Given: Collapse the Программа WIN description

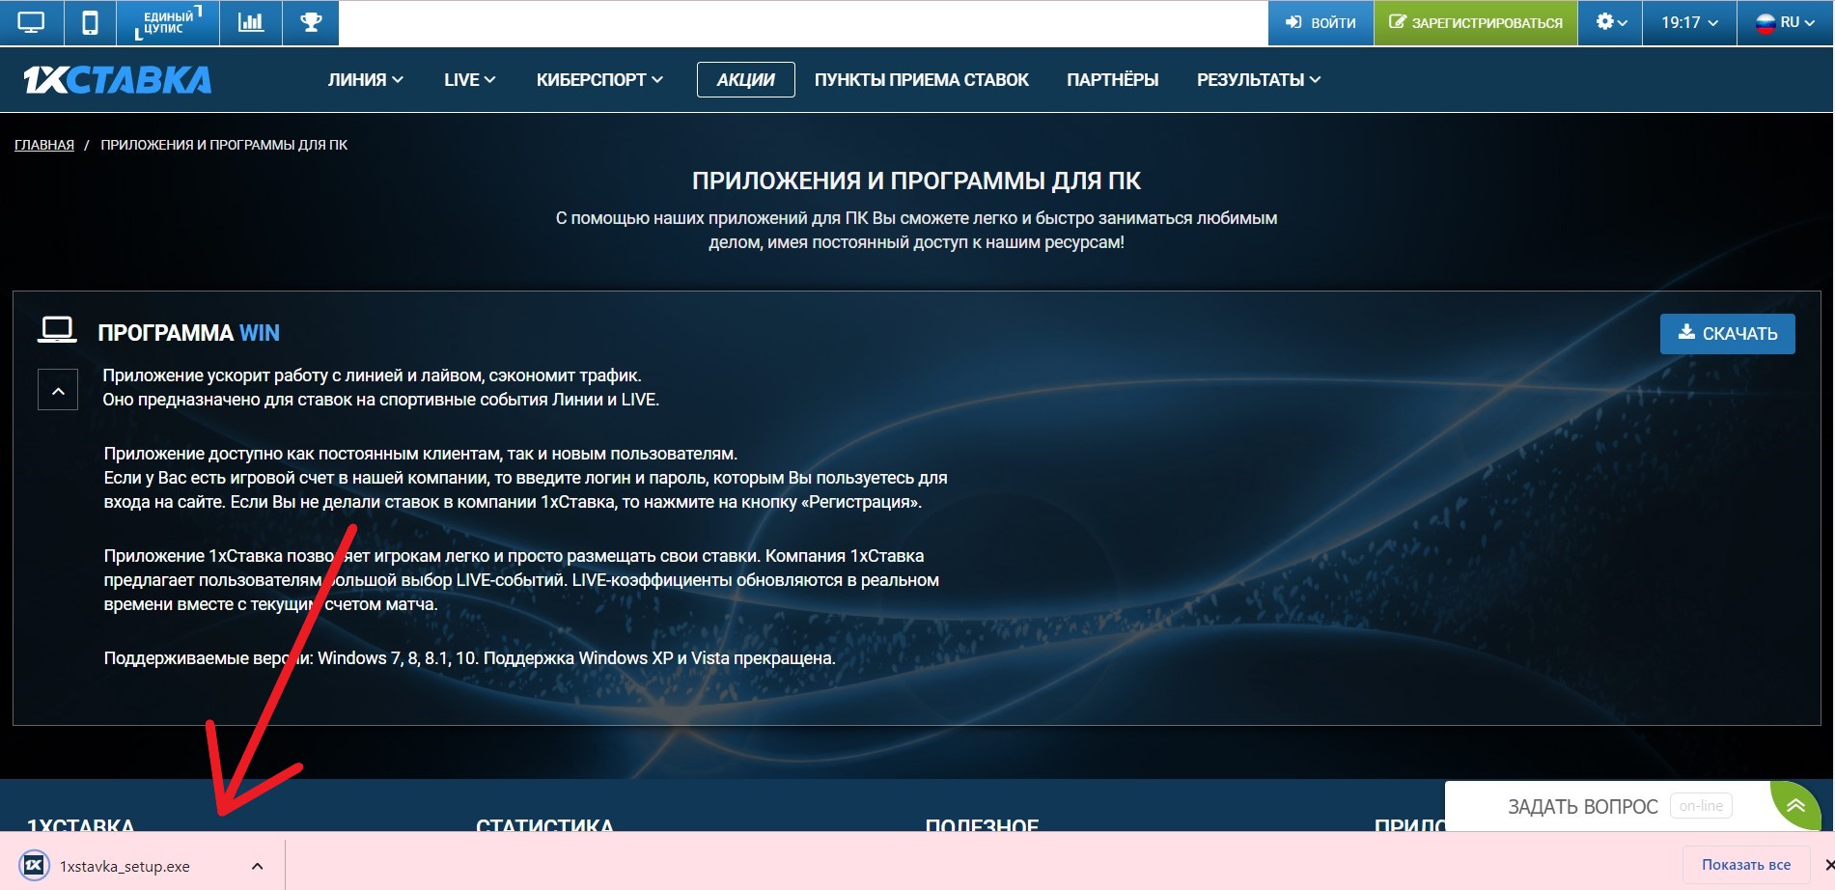Looking at the screenshot, I should pyautogui.click(x=58, y=390).
